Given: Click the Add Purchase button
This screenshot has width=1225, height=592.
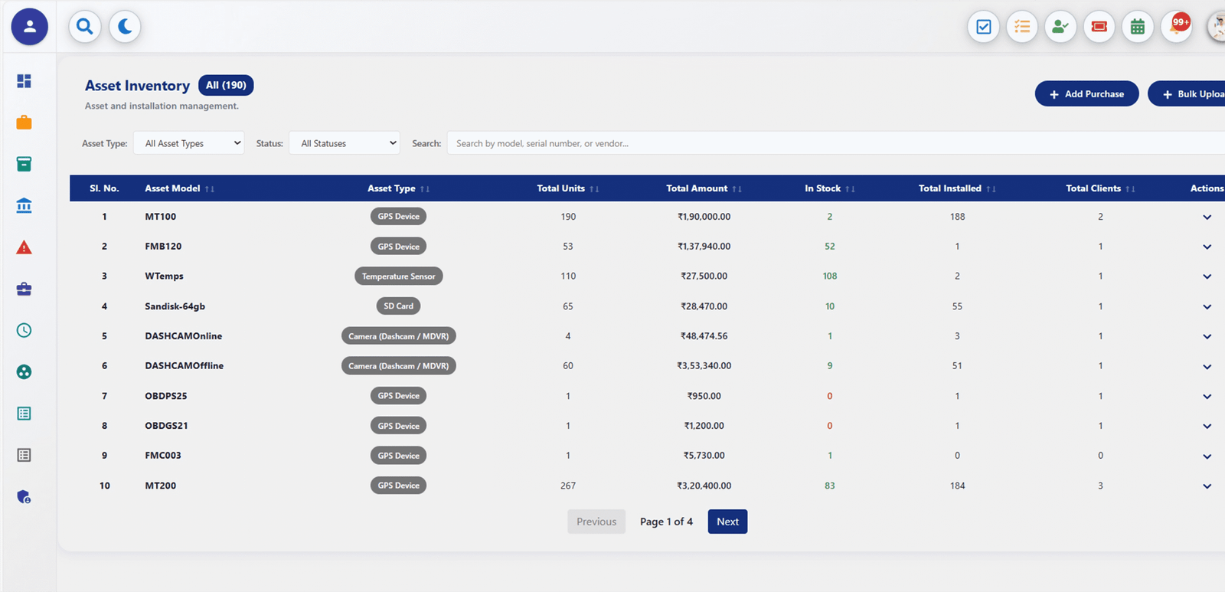Looking at the screenshot, I should [x=1086, y=94].
